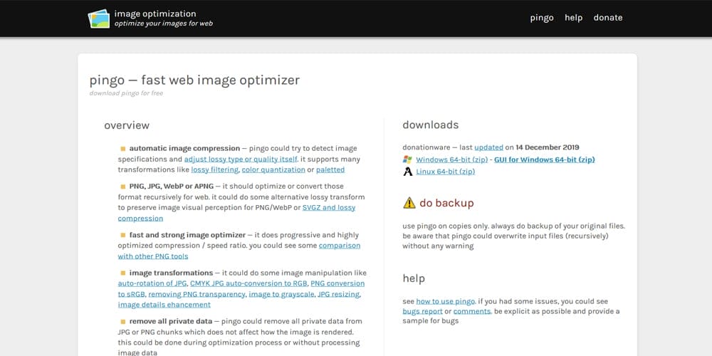This screenshot has width=712, height=356.
Task: Open the 'bugs report' link
Action: [x=422, y=312]
